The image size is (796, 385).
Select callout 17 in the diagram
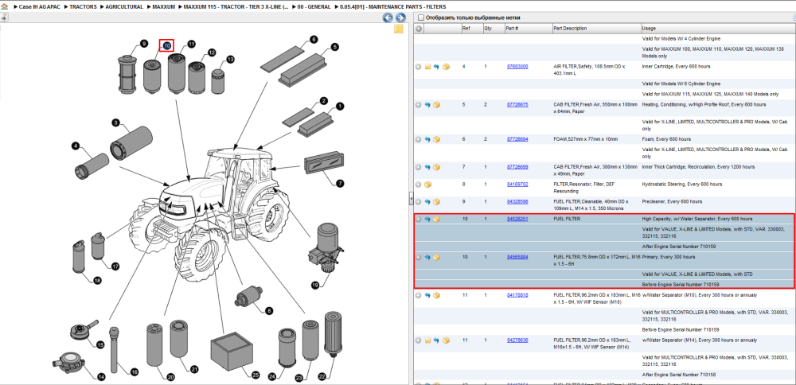pyautogui.click(x=115, y=266)
